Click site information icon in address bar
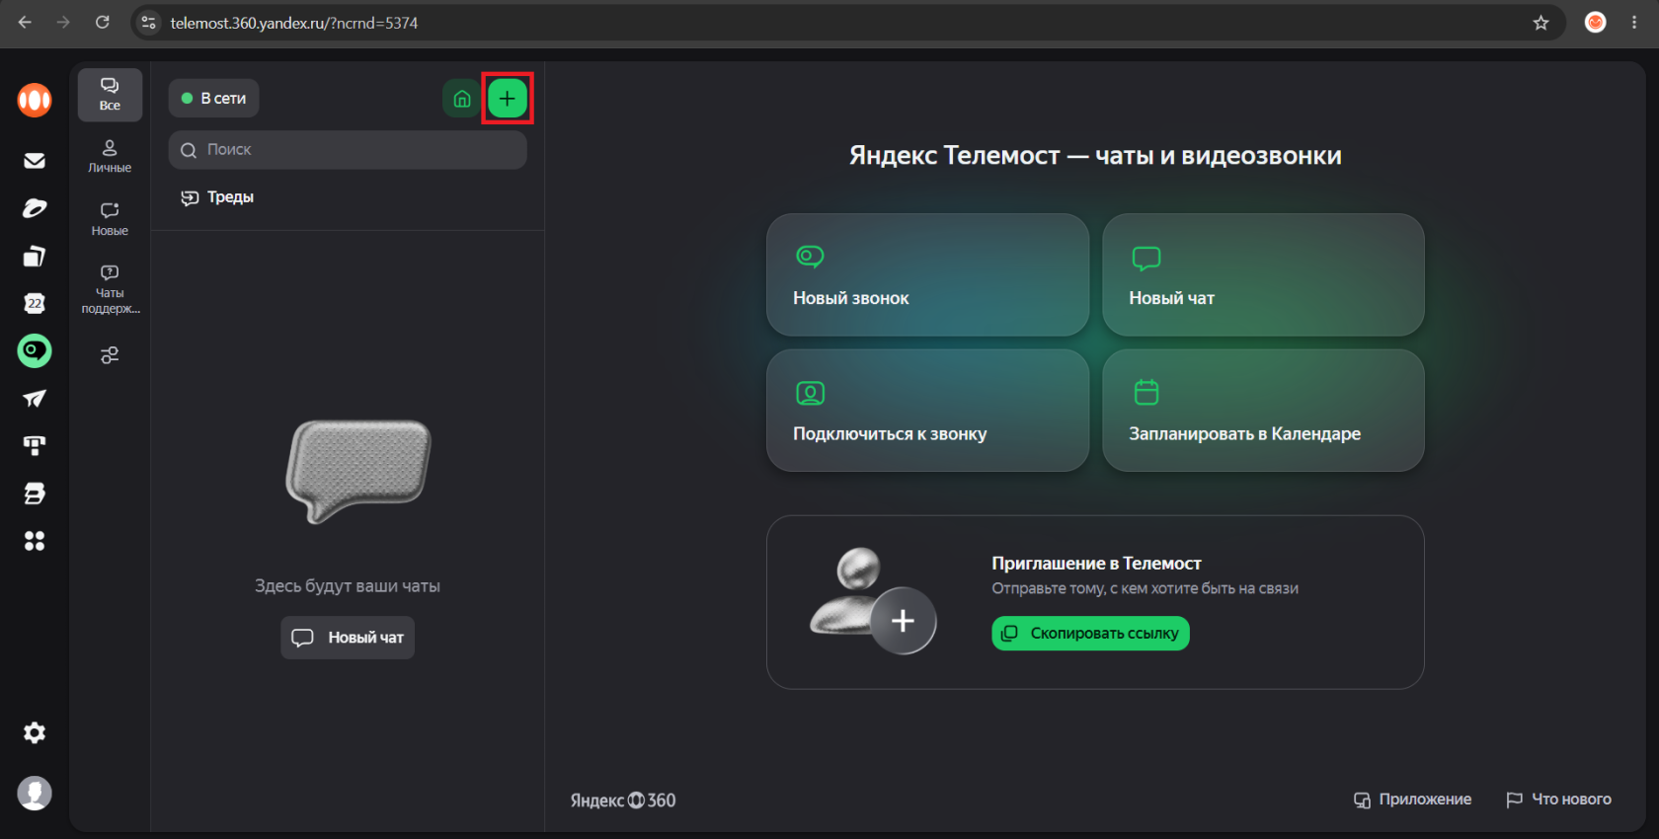Viewport: 1659px width, 839px height. [149, 23]
